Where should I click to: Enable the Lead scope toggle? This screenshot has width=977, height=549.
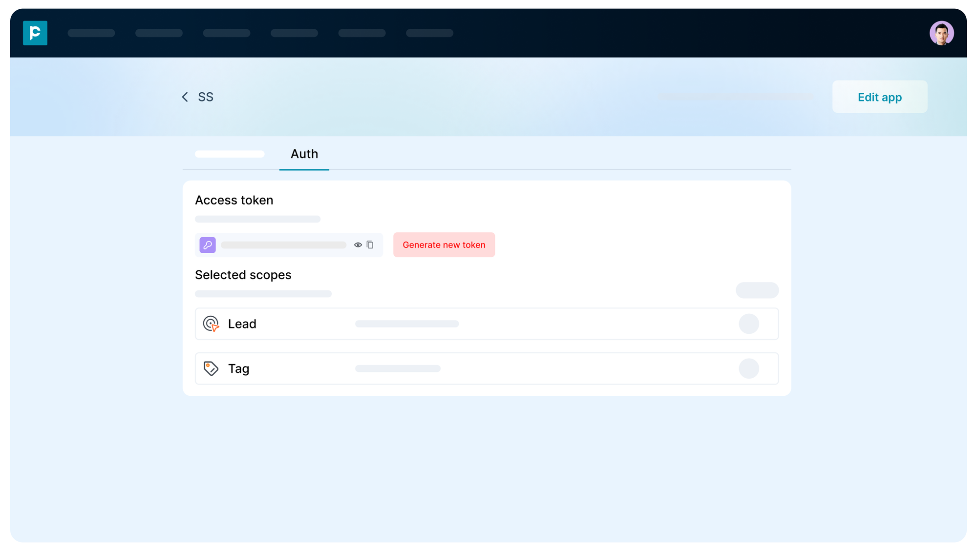(x=749, y=324)
